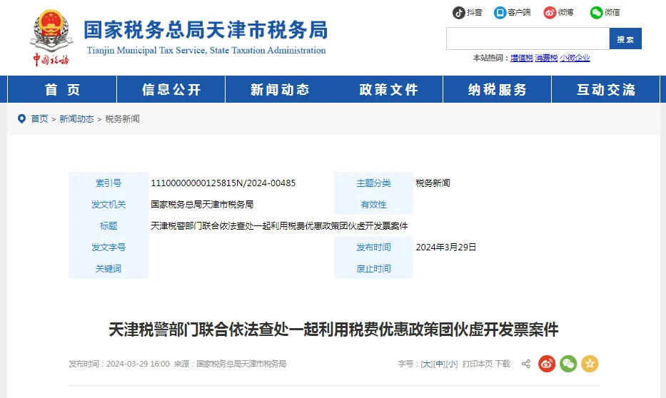
Task: Click the location pin breadcrumb icon
Action: click(21, 119)
